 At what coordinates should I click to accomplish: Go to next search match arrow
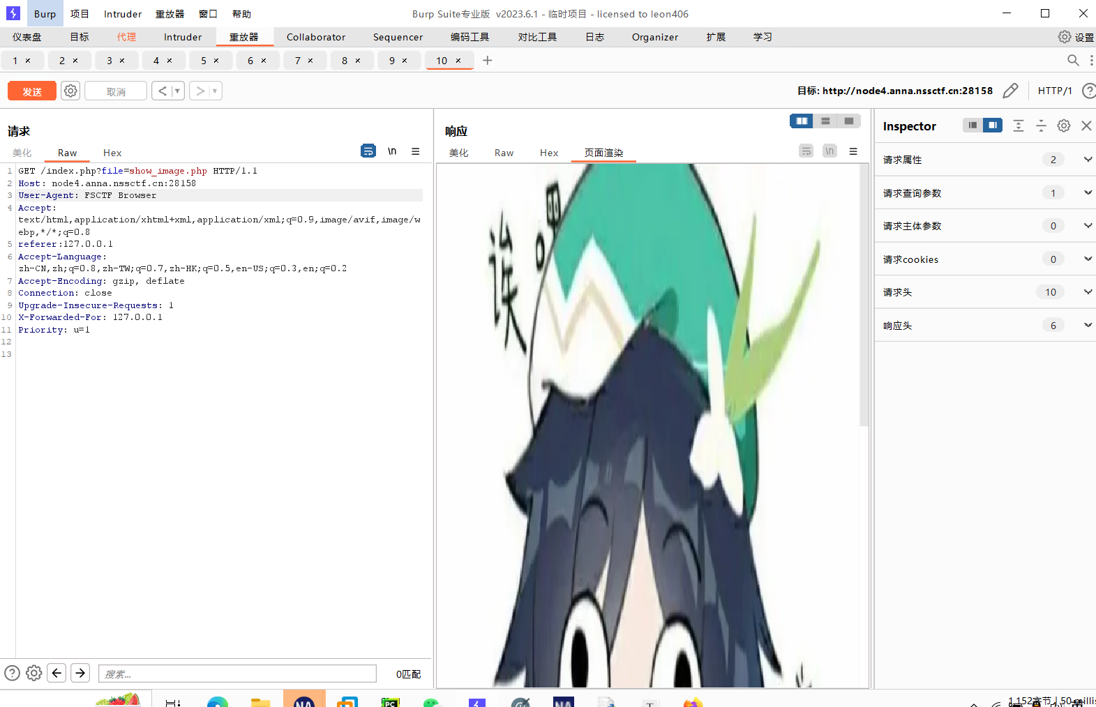[80, 673]
